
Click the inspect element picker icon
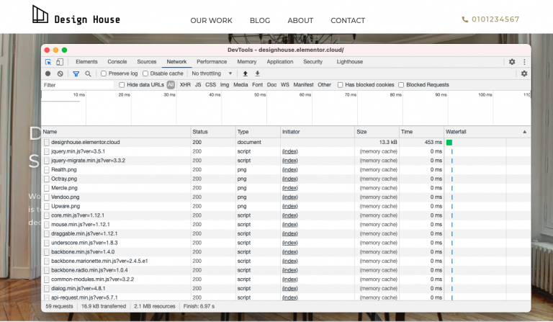click(x=48, y=62)
